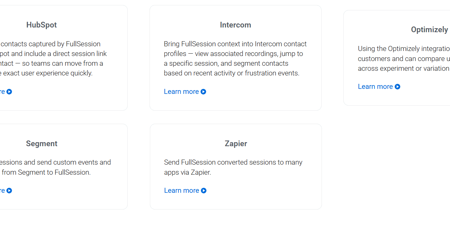450x230 pixels.
Task: Click the Optimizely card title
Action: [429, 30]
